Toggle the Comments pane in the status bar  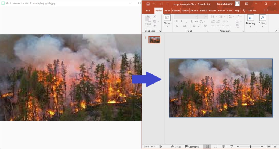point(192,147)
